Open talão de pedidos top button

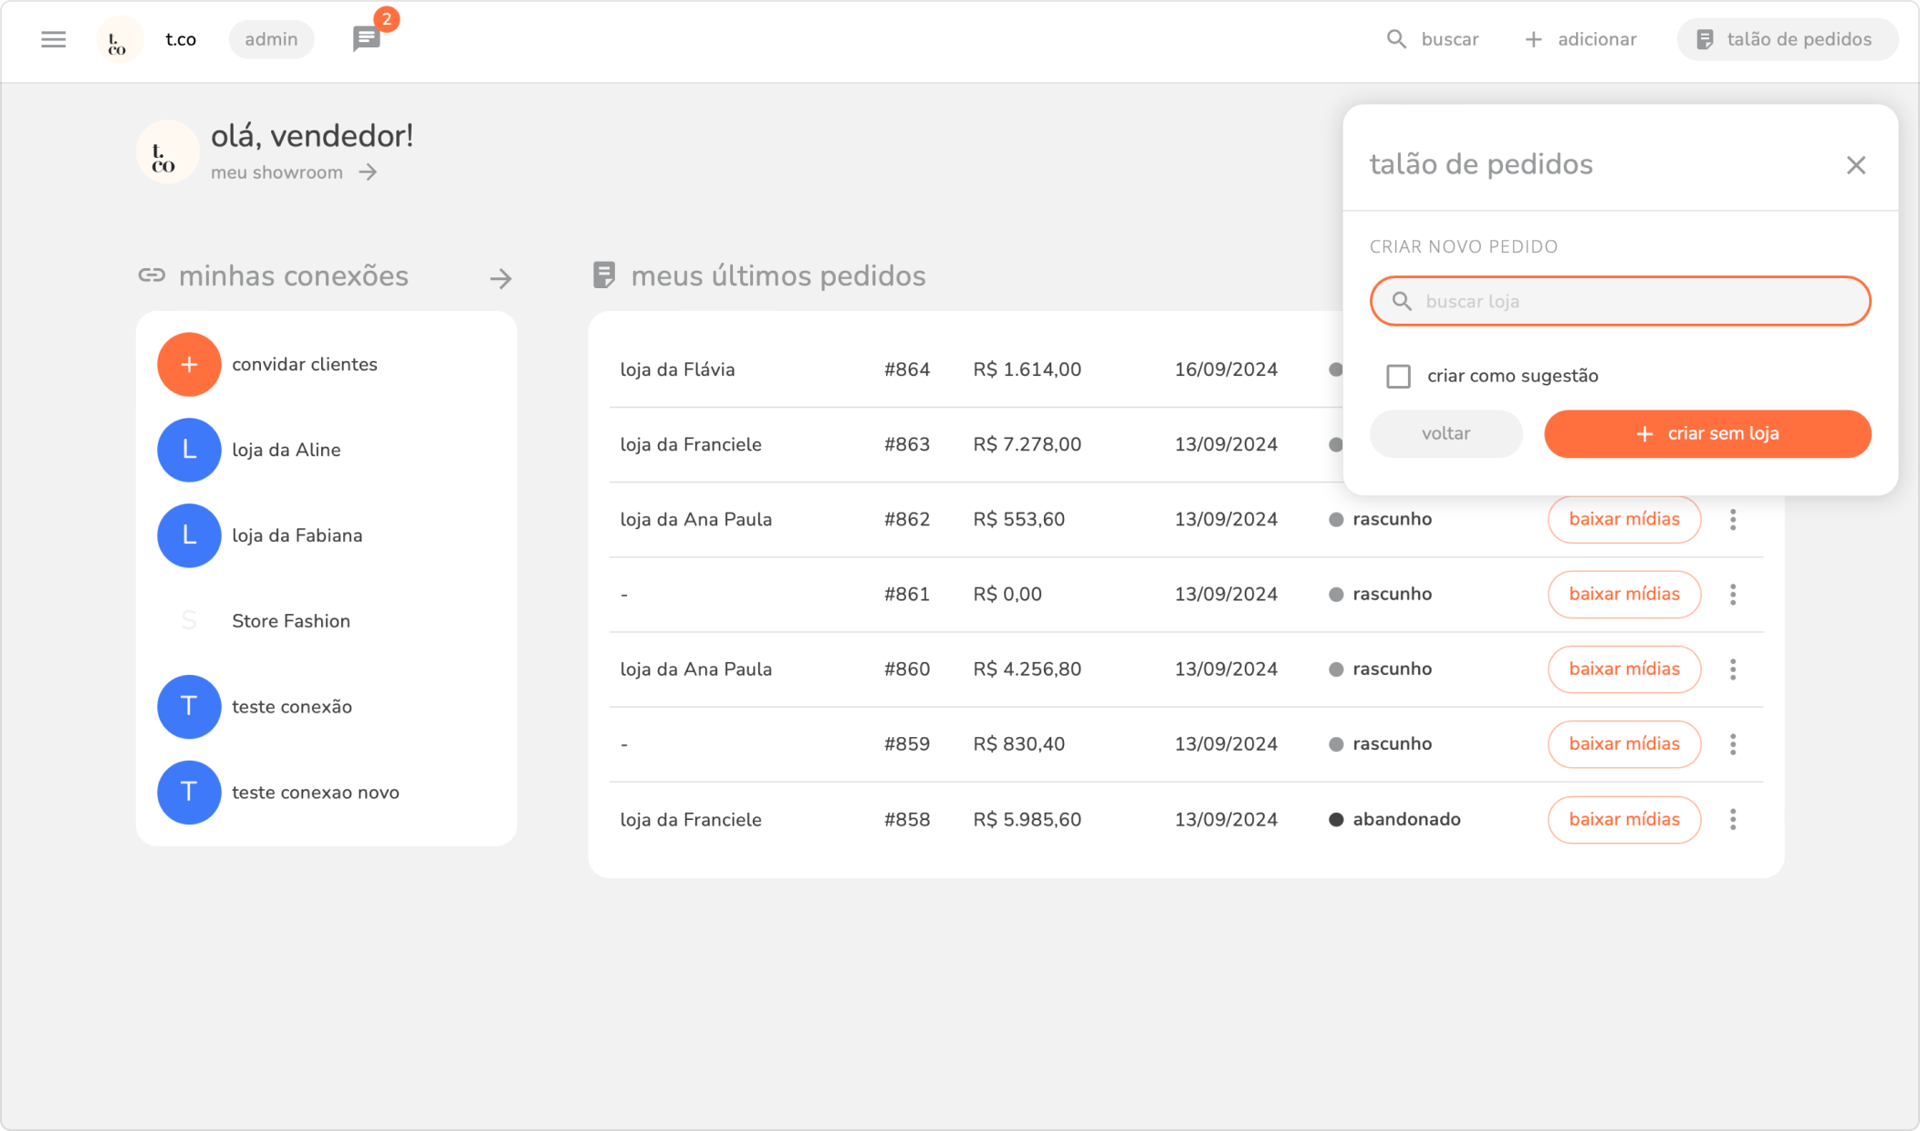pos(1786,39)
